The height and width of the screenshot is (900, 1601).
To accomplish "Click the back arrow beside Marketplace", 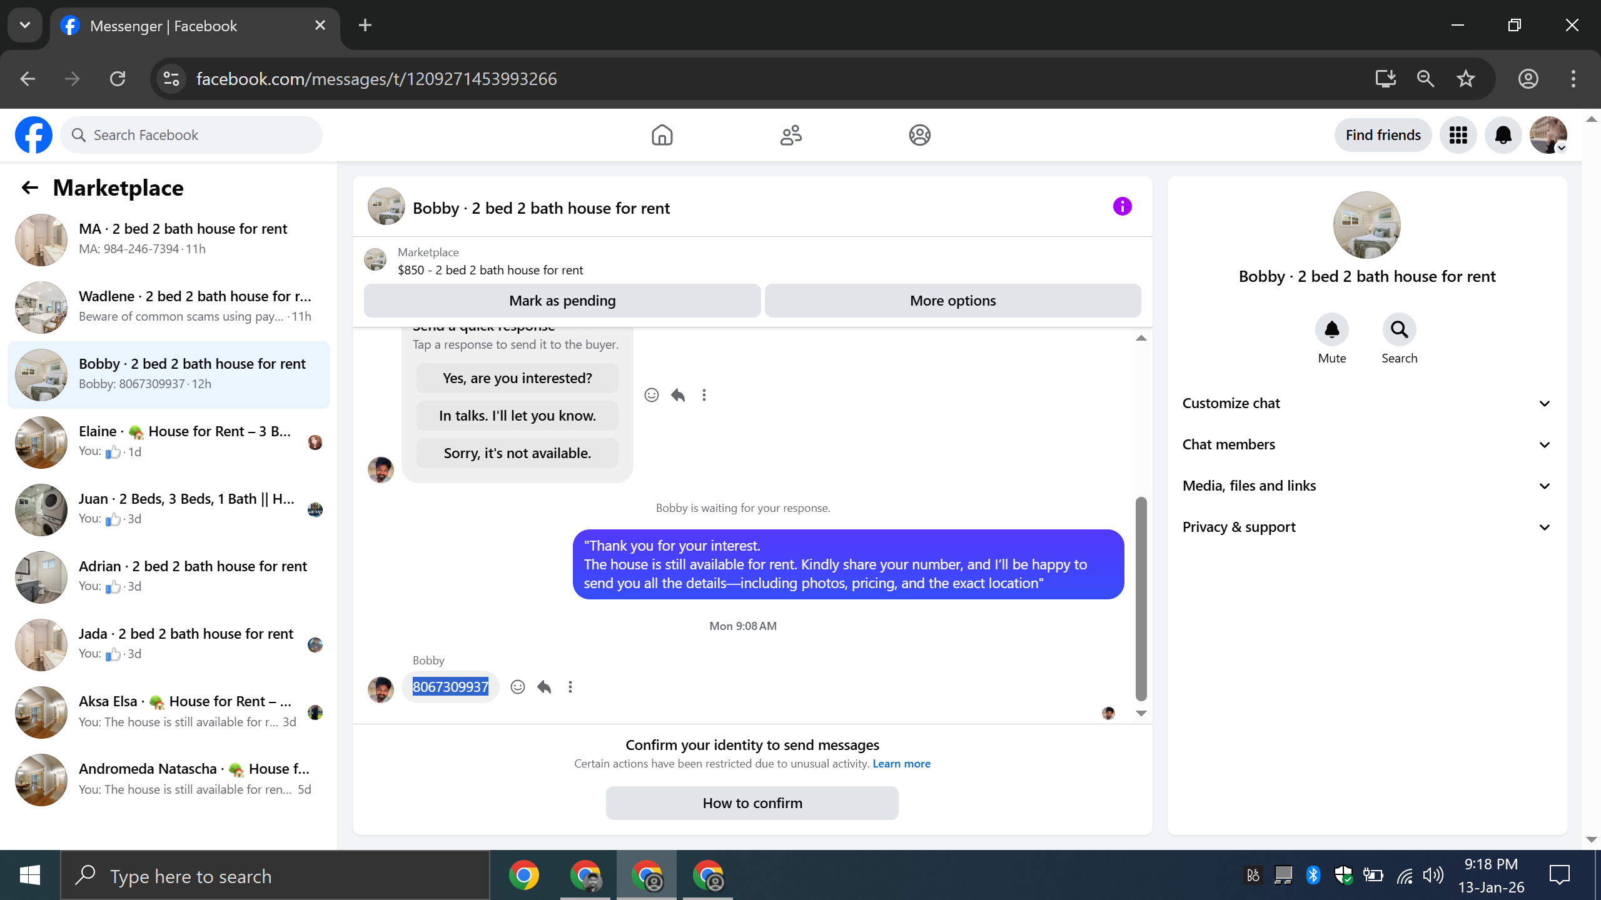I will tap(29, 187).
